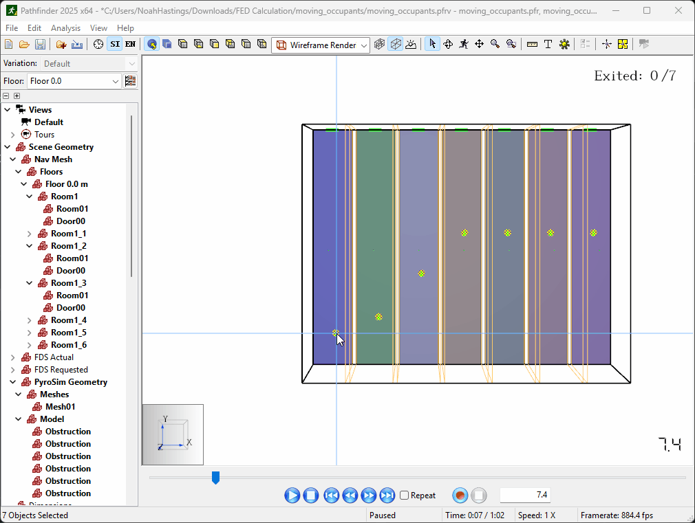Click the New file toolbar icon
The width and height of the screenshot is (695, 523).
coord(8,44)
